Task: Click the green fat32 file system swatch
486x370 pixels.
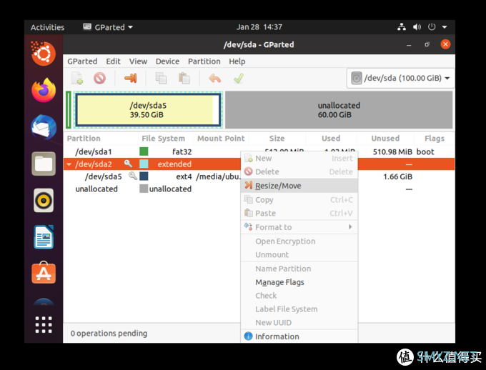Action: [x=144, y=151]
